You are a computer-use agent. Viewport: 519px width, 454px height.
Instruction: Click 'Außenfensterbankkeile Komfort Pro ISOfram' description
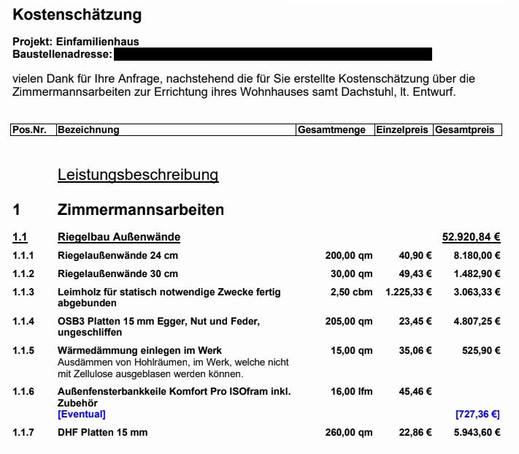(x=174, y=397)
